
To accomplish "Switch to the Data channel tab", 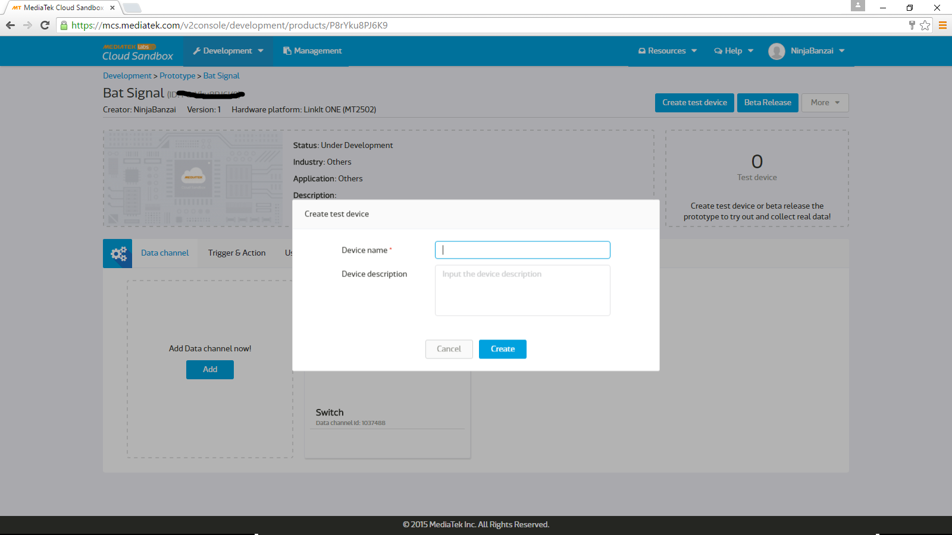I will pyautogui.click(x=165, y=253).
